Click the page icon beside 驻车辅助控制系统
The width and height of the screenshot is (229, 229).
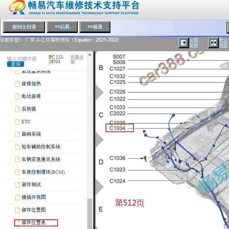point(17,147)
